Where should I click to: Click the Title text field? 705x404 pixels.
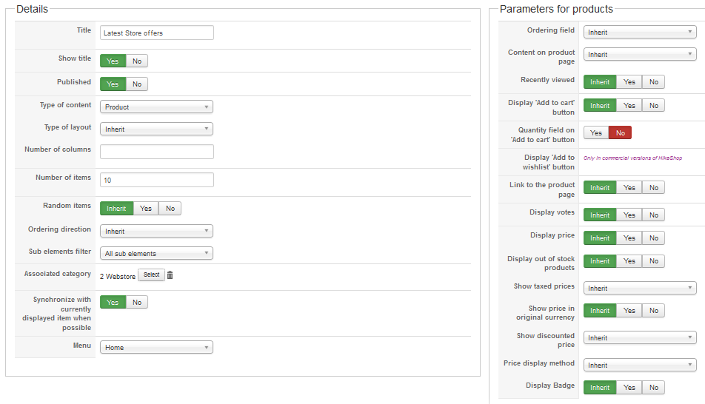click(x=156, y=33)
